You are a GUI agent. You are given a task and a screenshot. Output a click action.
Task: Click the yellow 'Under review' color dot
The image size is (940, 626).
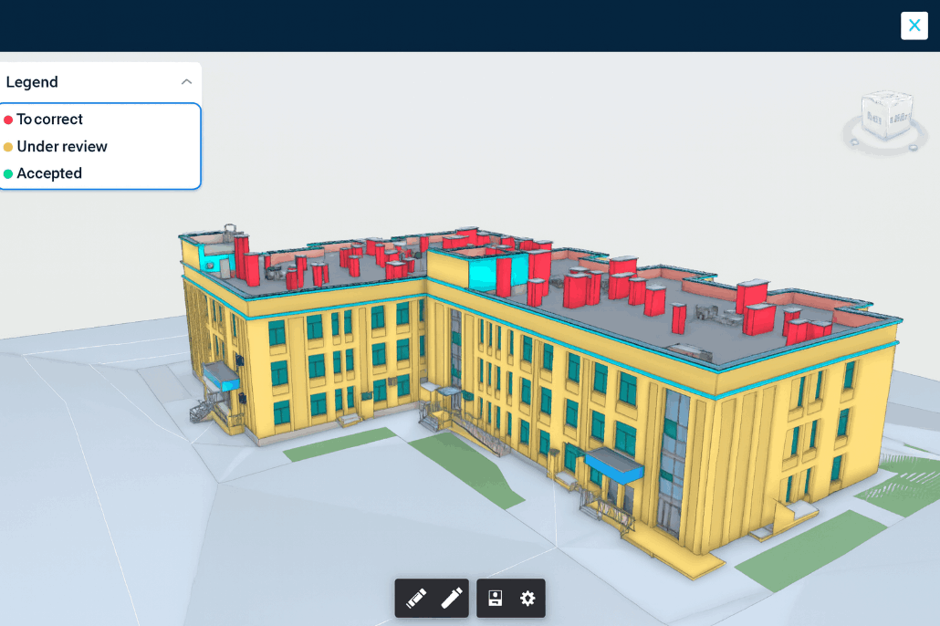click(x=8, y=147)
